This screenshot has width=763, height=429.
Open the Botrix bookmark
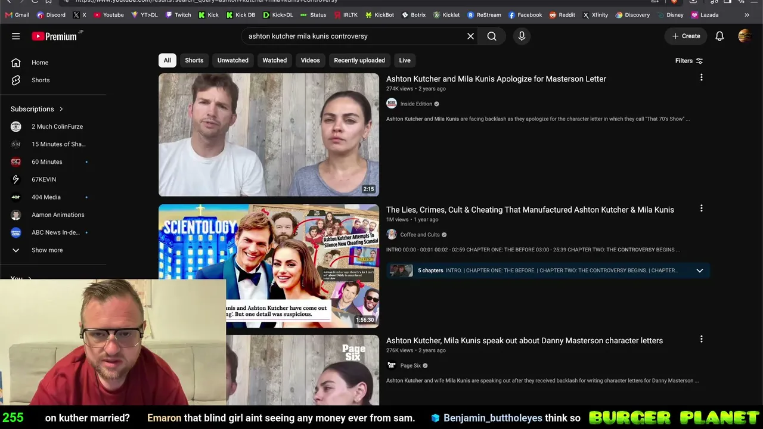click(414, 15)
